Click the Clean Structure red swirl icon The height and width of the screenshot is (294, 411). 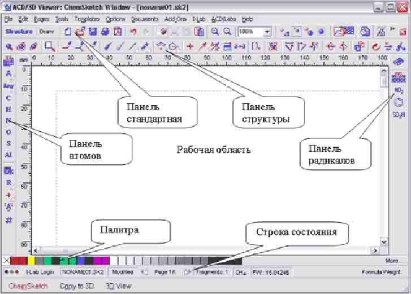click(375, 47)
